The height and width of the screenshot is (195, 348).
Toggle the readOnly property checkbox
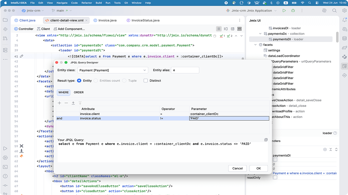[275, 178]
